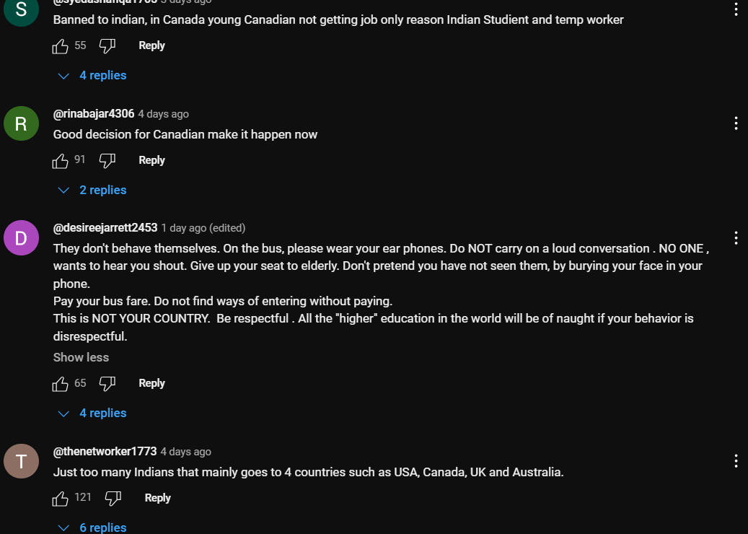The width and height of the screenshot is (748, 534).
Task: Reply to @rinabajar4306's comment
Action: tap(151, 160)
